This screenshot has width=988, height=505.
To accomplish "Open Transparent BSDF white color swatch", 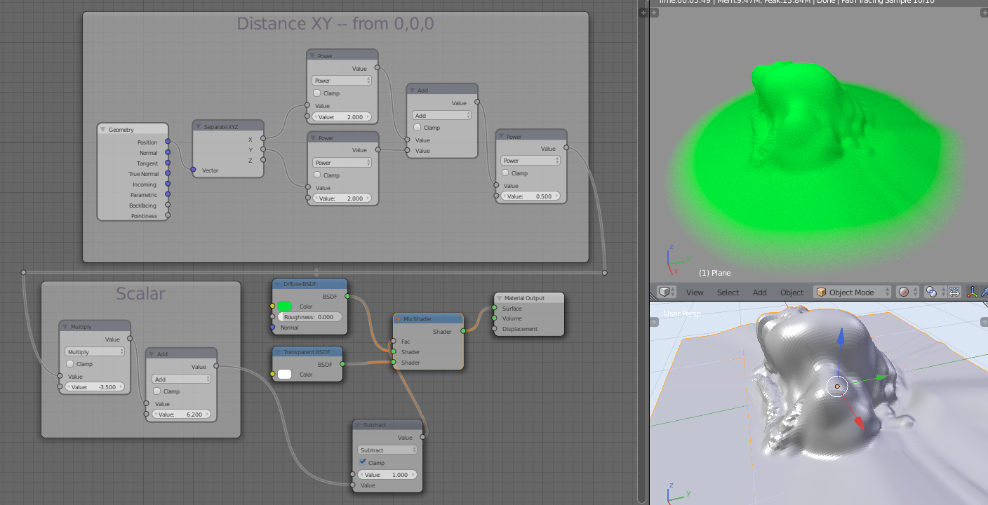I will click(x=284, y=374).
